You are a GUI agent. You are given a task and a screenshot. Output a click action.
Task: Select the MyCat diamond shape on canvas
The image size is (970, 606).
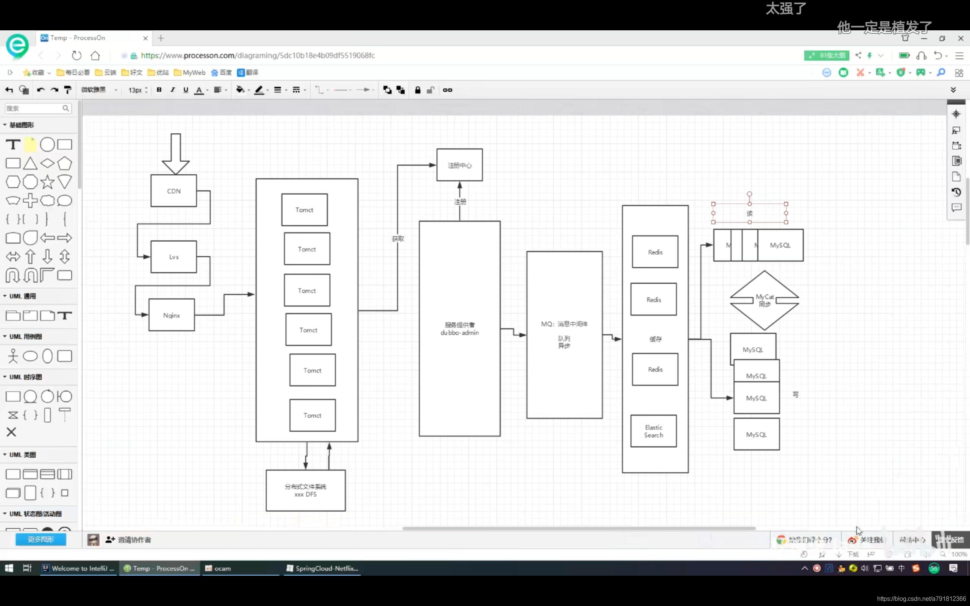pos(764,300)
